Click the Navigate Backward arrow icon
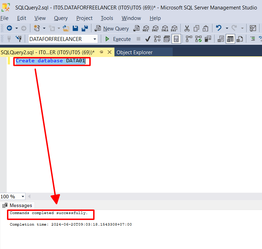The height and width of the screenshot is (249, 262). [x=9, y=28]
